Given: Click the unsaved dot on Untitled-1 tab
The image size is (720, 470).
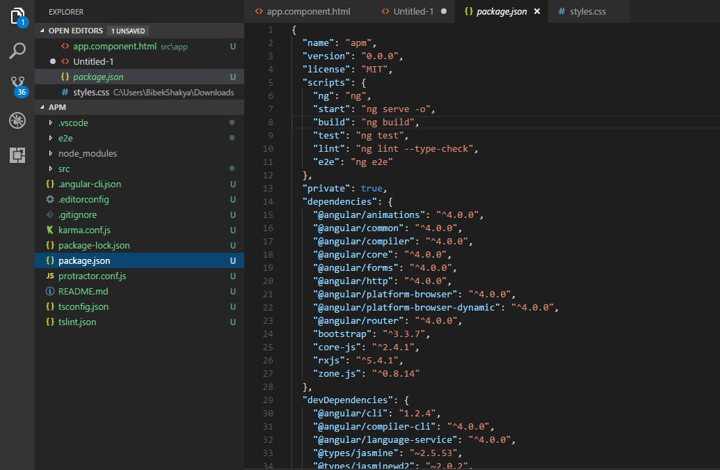Looking at the screenshot, I should tap(444, 11).
